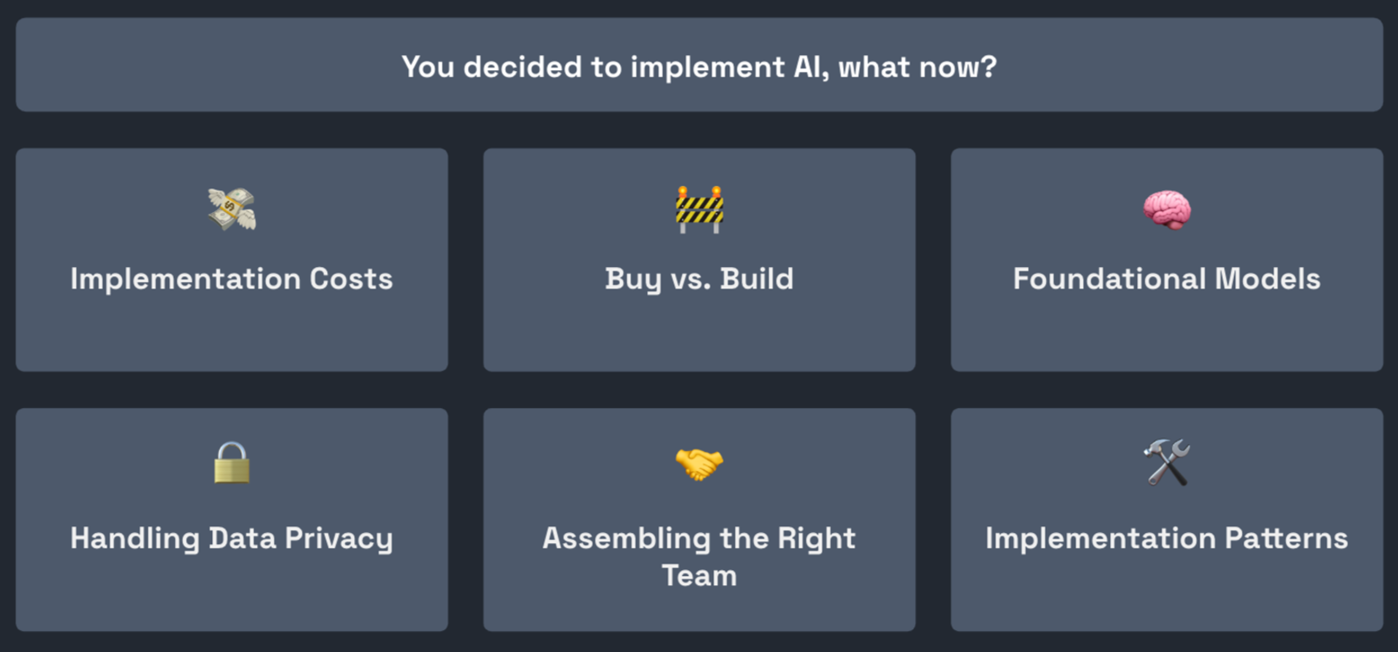Select the "Buy vs. Build" label text
Viewport: 1398px width, 652px height.
[x=699, y=279]
